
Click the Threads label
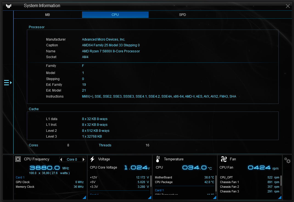click(x=105, y=145)
